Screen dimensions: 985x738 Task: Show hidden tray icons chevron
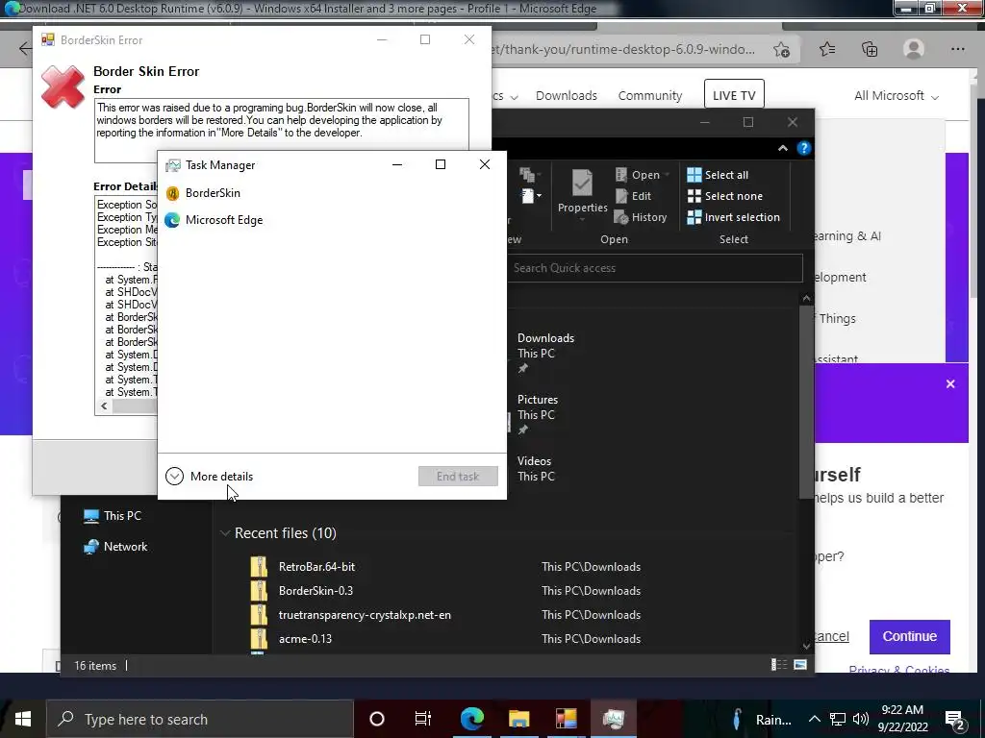[814, 719]
